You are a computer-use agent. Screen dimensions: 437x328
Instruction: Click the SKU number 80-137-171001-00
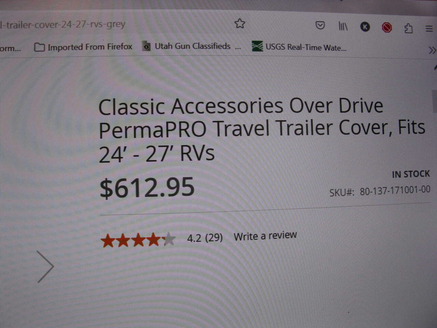coord(395,190)
